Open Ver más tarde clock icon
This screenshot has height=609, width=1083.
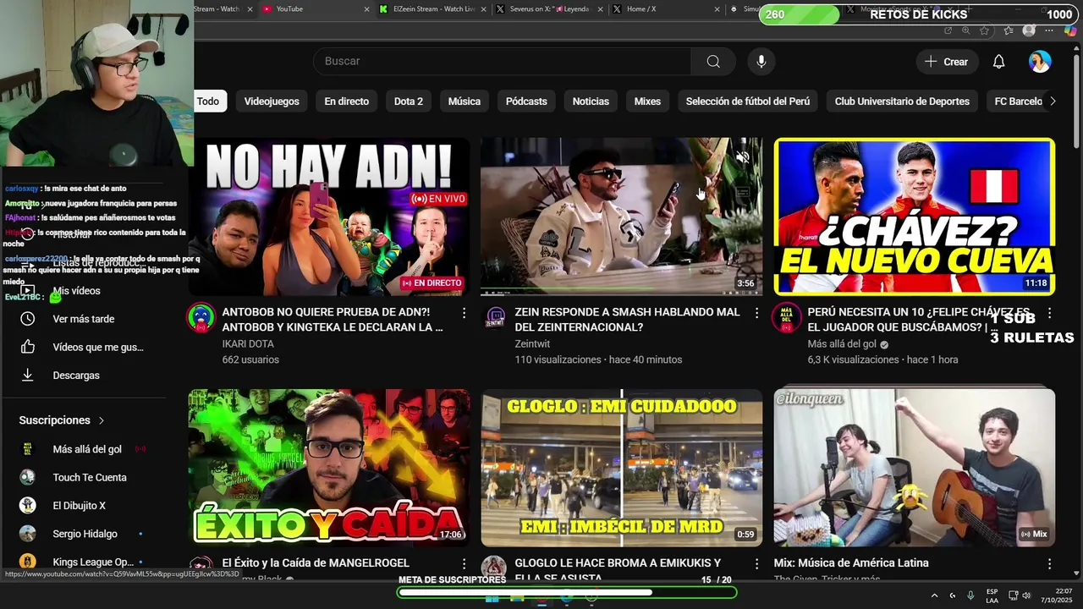[x=28, y=319]
